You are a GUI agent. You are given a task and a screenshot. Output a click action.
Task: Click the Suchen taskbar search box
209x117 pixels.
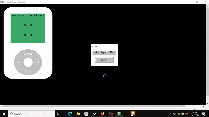coord(31,114)
